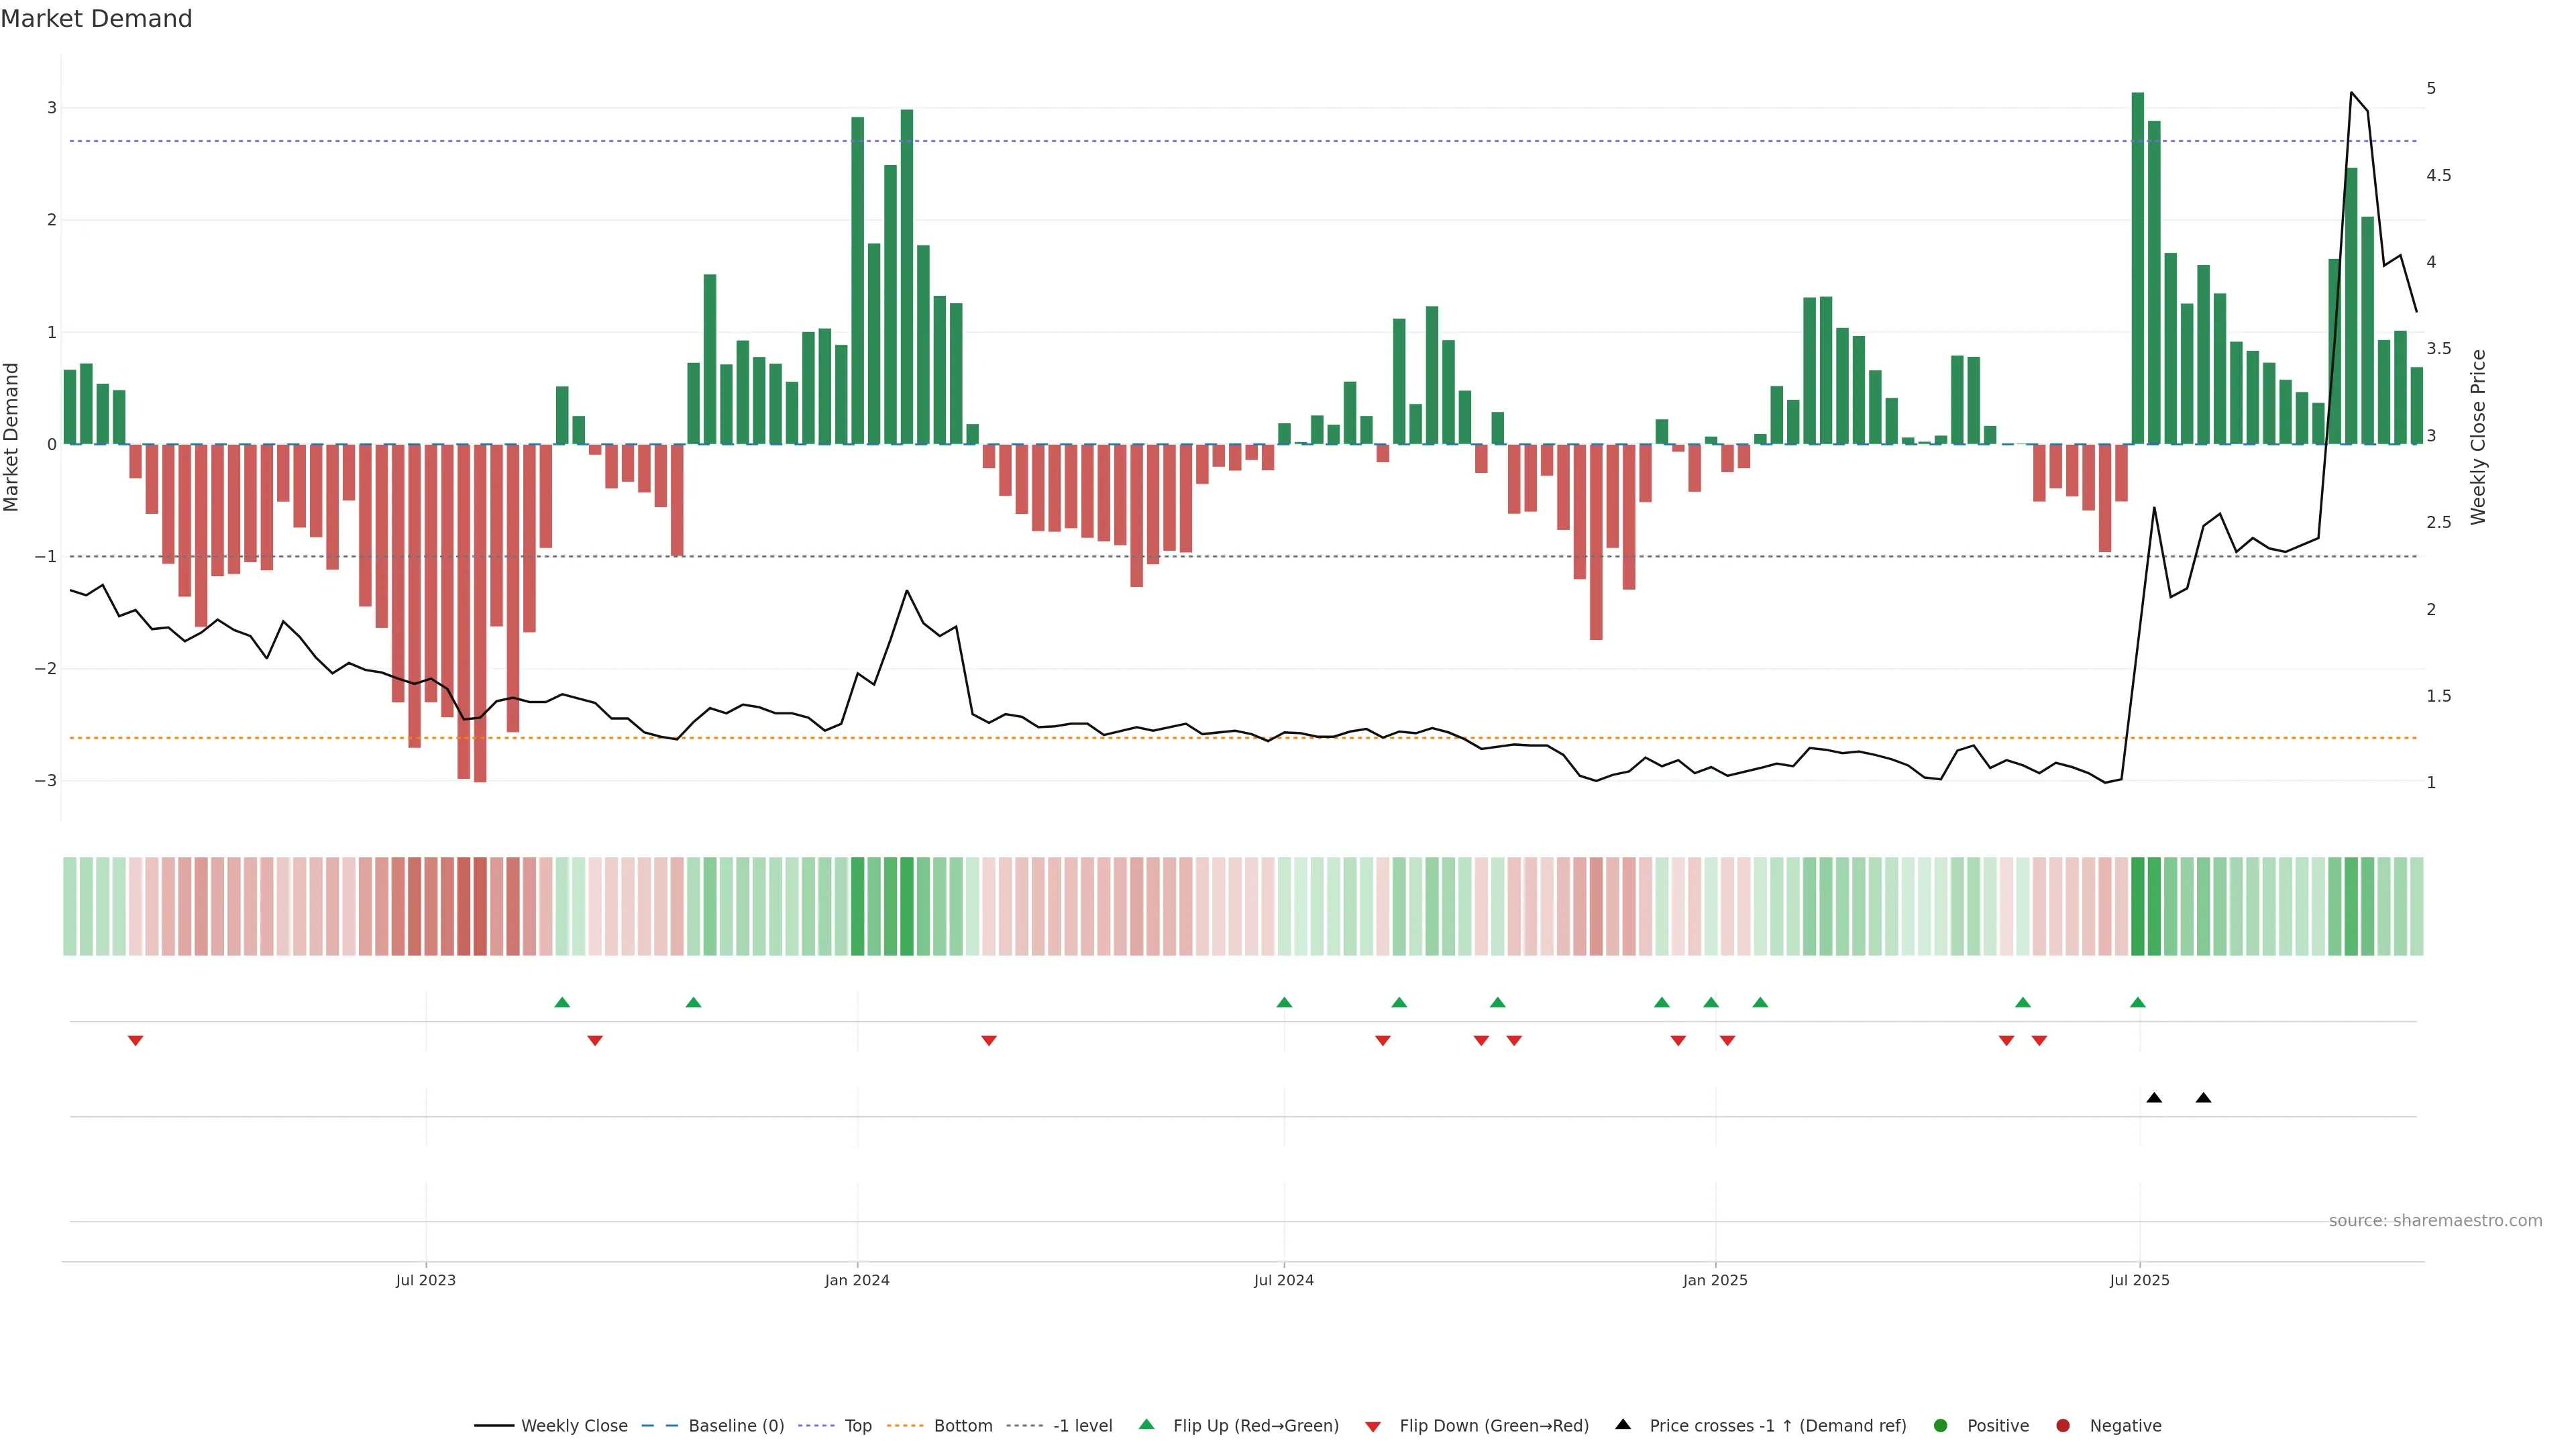The width and height of the screenshot is (2576, 1449).
Task: Click the Jan 2024 x-axis label
Action: coord(857,1280)
